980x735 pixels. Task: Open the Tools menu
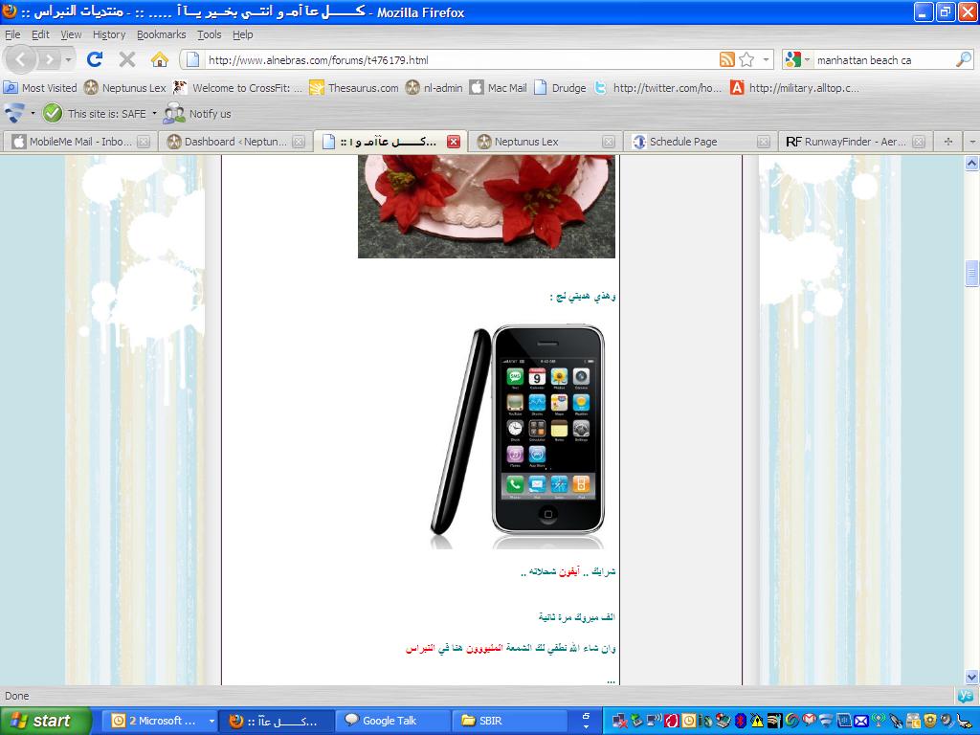pyautogui.click(x=210, y=34)
